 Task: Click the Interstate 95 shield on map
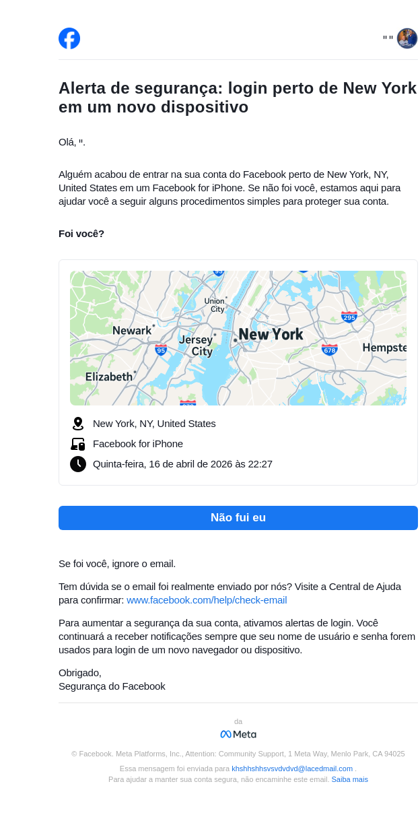[x=160, y=350]
